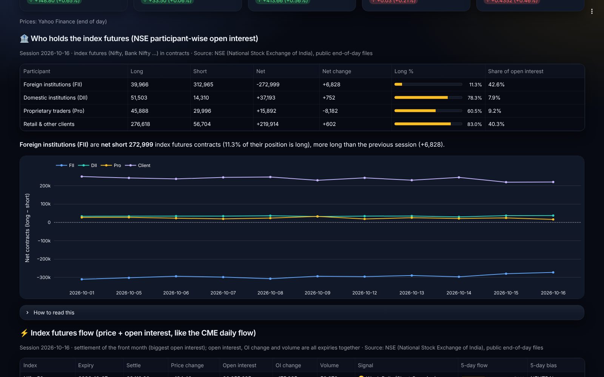Click Pro Long % progress bar at 60.5%
This screenshot has width=604, height=377.
click(x=428, y=111)
